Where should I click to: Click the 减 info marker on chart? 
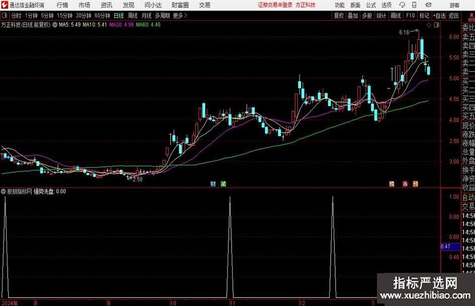click(223, 183)
